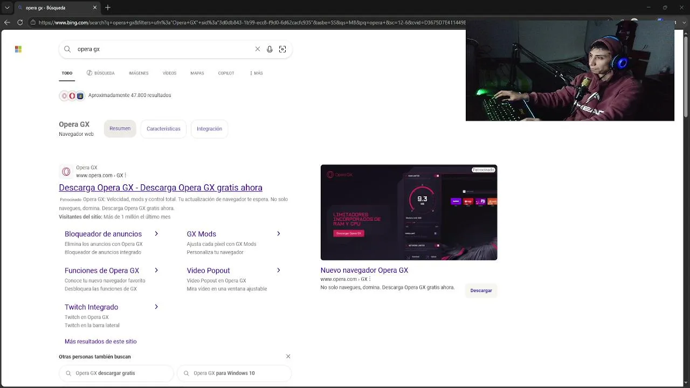
Task: Open the VÍDEOS search tab
Action: [169, 73]
